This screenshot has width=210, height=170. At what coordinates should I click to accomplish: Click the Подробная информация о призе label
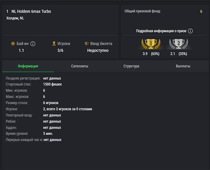tap(161, 31)
